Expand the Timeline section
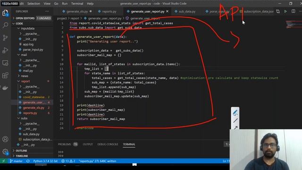 (32, 156)
